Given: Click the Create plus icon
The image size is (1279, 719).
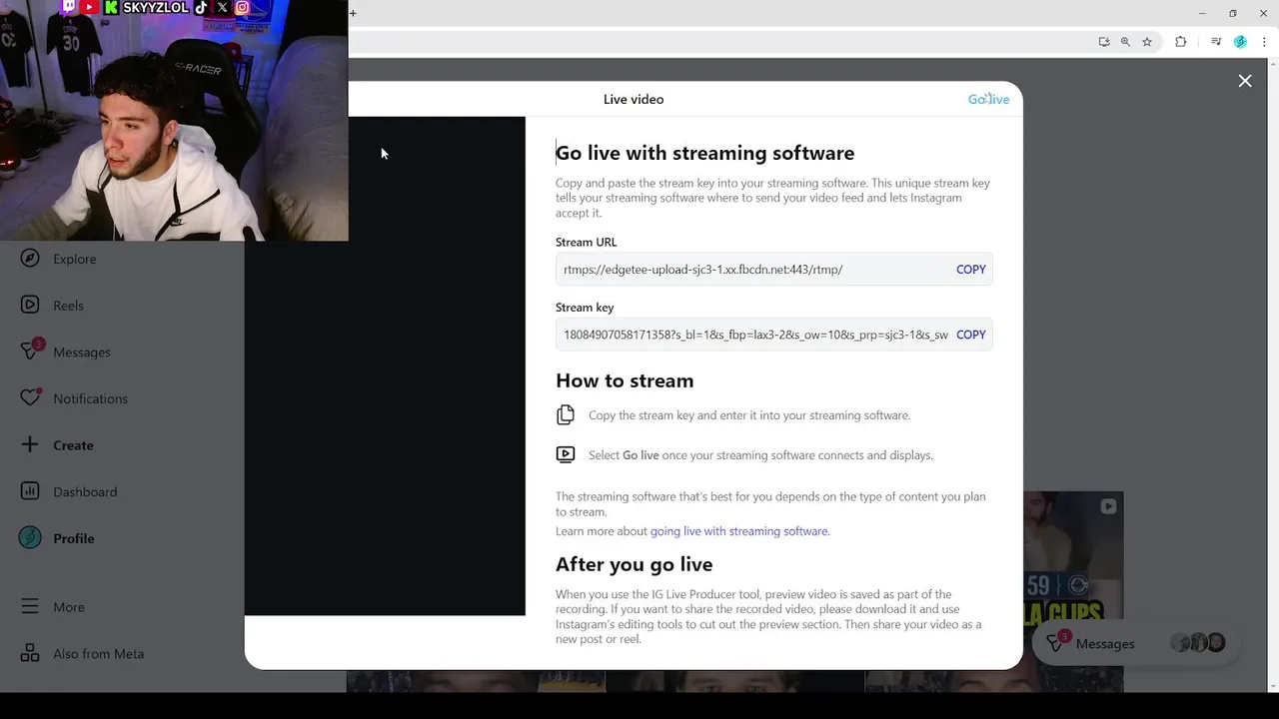Looking at the screenshot, I should (x=30, y=444).
